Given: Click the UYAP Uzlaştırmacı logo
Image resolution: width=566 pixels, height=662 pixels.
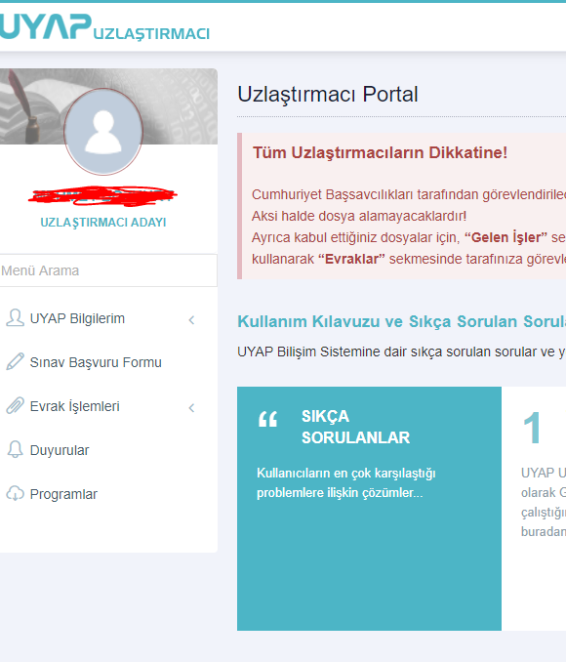Looking at the screenshot, I should tap(104, 26).
